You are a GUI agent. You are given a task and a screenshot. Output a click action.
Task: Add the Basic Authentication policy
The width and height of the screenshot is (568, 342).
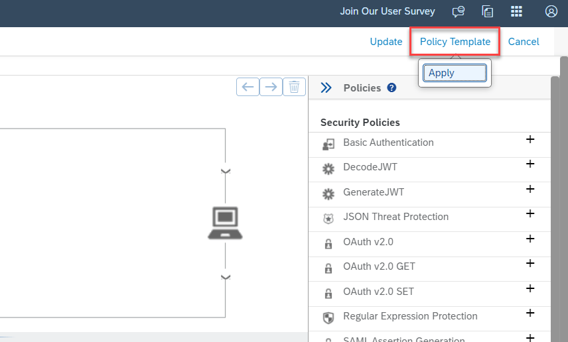click(530, 140)
